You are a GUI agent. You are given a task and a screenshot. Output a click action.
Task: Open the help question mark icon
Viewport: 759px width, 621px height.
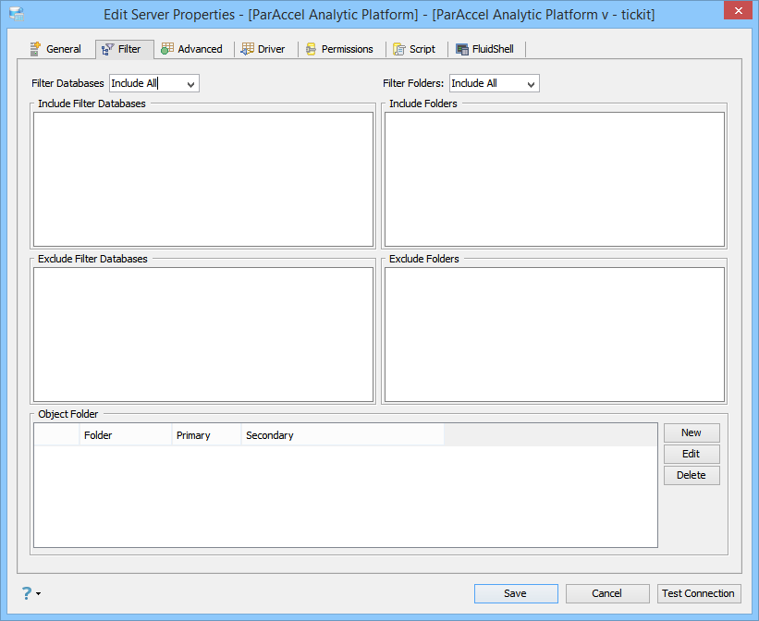point(27,593)
